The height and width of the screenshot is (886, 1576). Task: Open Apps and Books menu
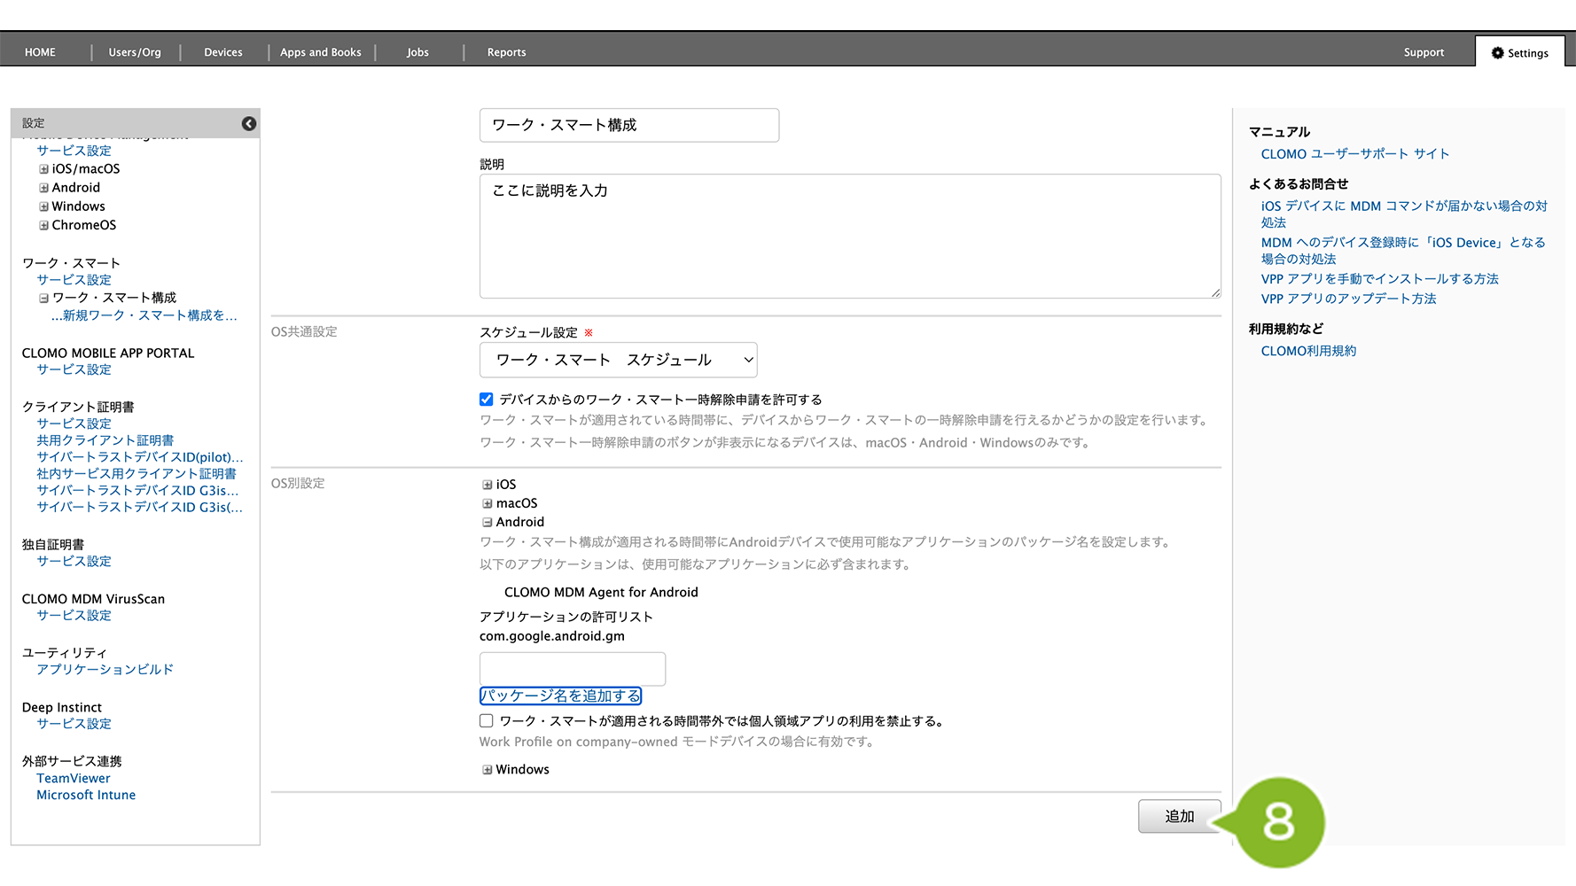(x=321, y=52)
